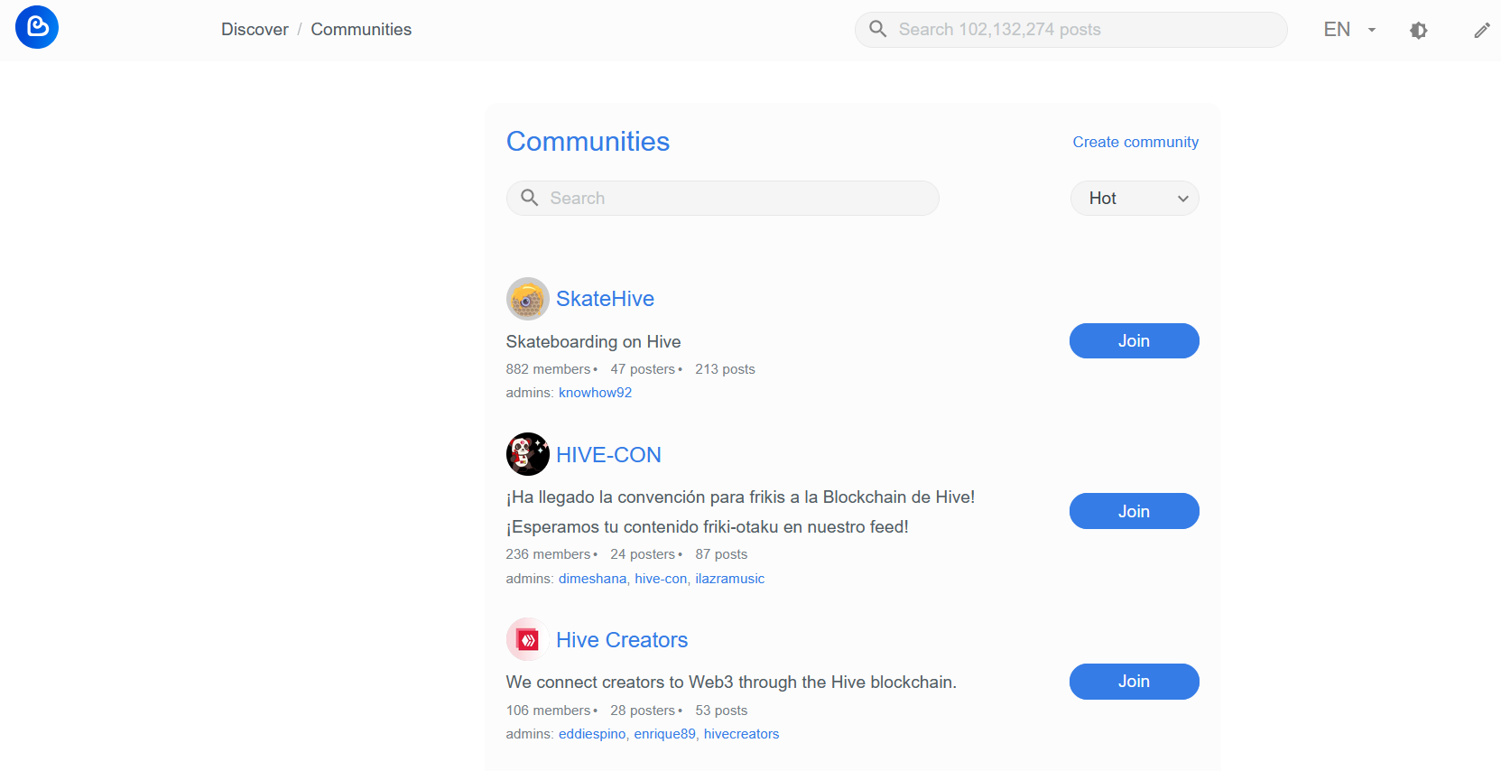
Task: Click the Communities page heading
Action: 588,142
